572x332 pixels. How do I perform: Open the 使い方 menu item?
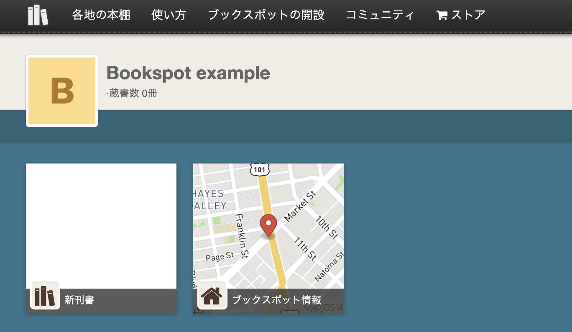pyautogui.click(x=169, y=15)
